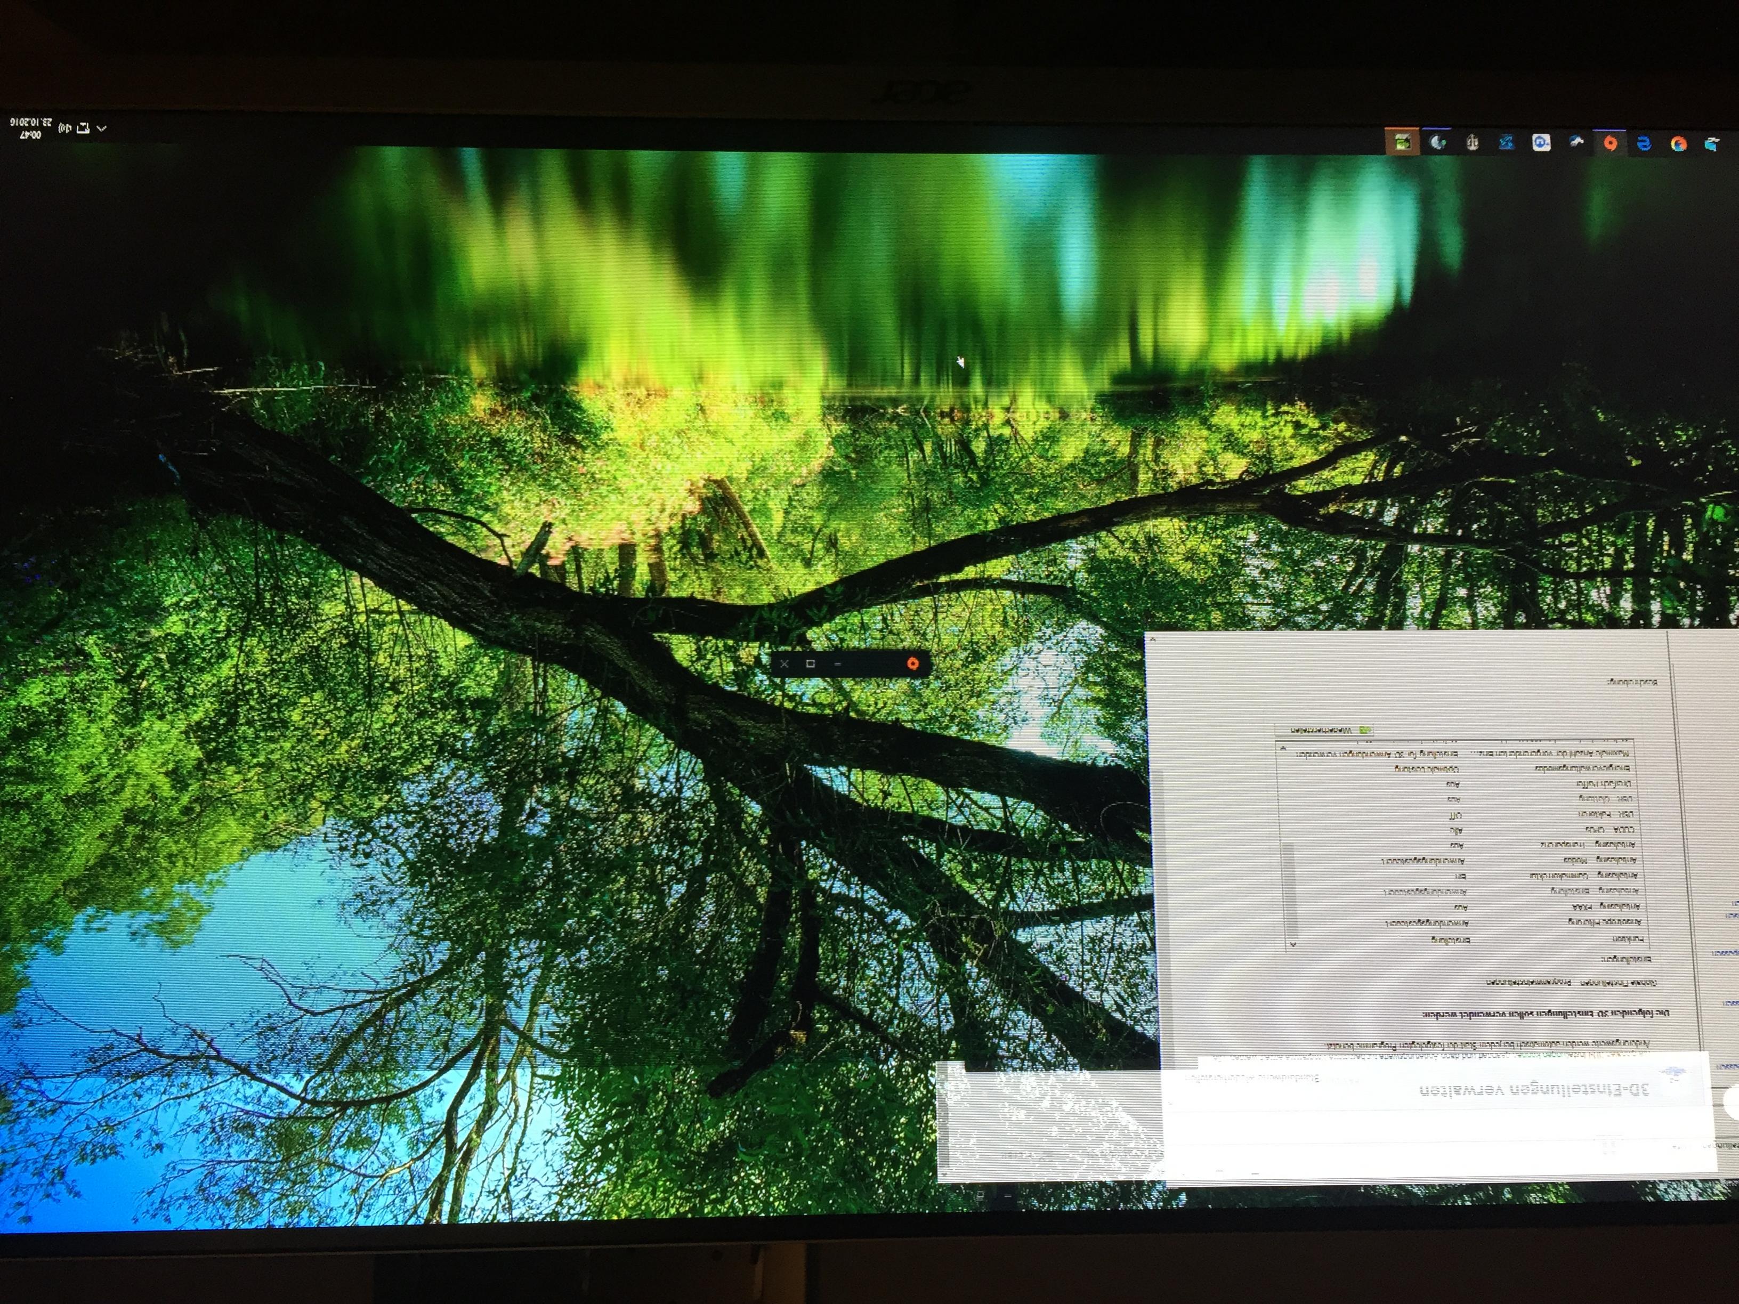Click the white square taskbar icon with blue logo
This screenshot has width=1739, height=1304.
1541,143
